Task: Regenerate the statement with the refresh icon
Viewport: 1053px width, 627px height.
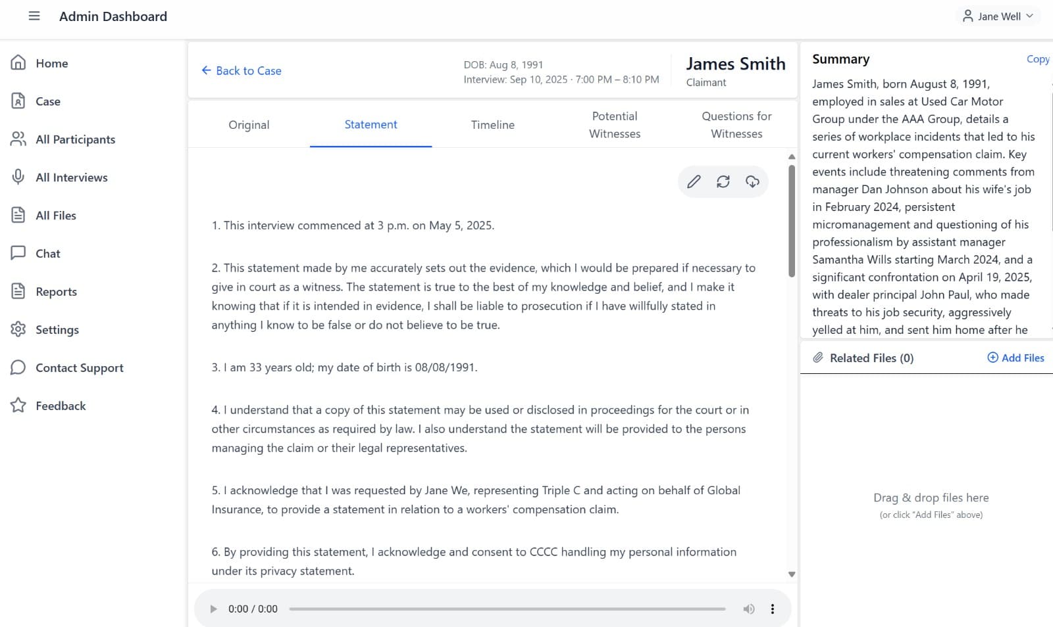Action: pyautogui.click(x=723, y=181)
